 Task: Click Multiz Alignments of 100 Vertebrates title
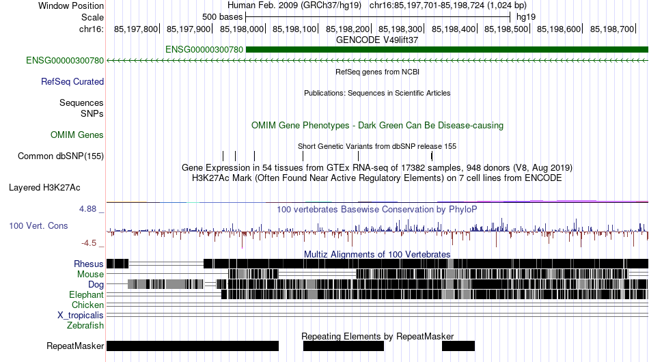point(377,254)
